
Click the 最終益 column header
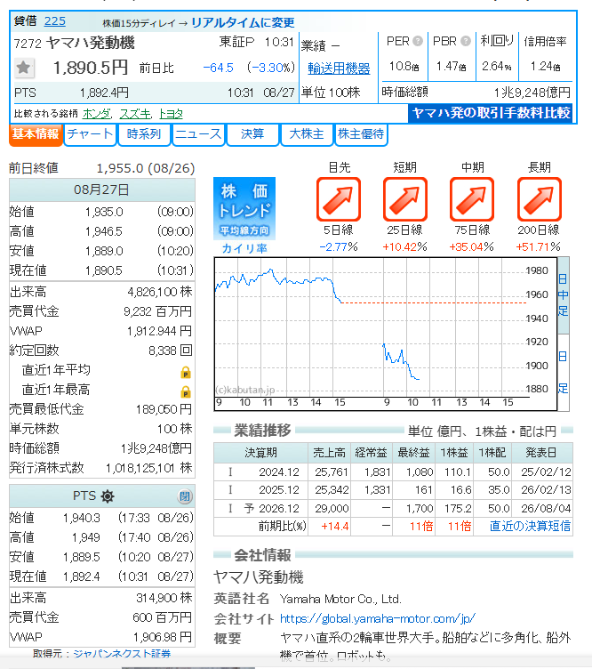tap(413, 453)
